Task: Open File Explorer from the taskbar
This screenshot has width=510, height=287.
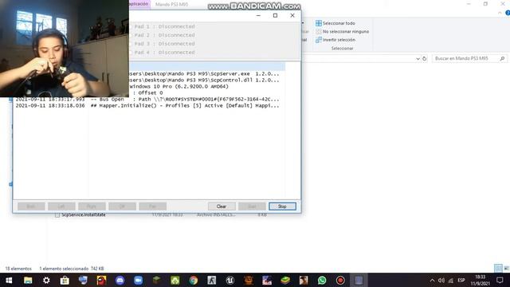Action: [28, 280]
